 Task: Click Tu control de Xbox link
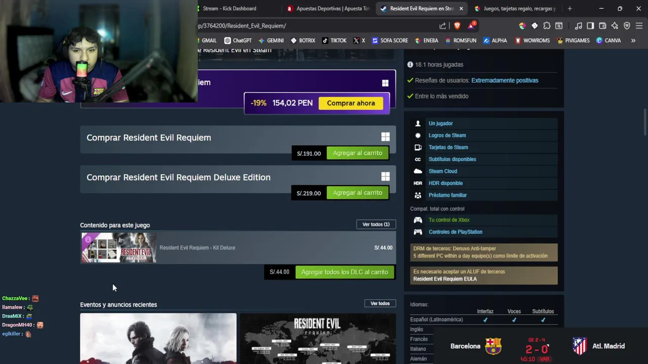(449, 220)
